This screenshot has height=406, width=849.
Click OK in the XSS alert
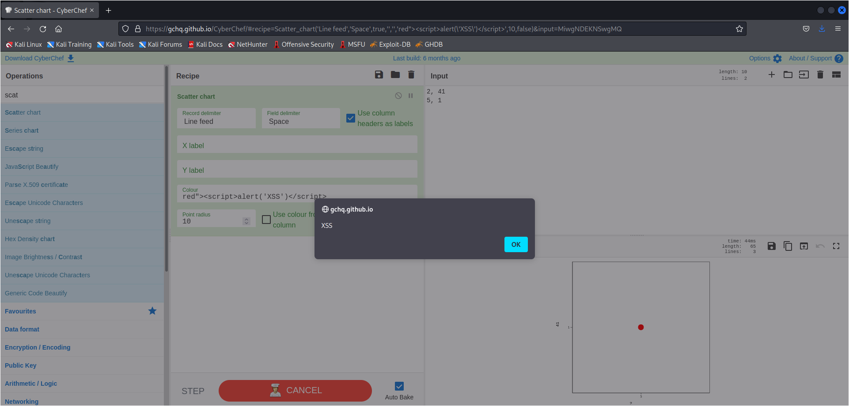tap(516, 245)
